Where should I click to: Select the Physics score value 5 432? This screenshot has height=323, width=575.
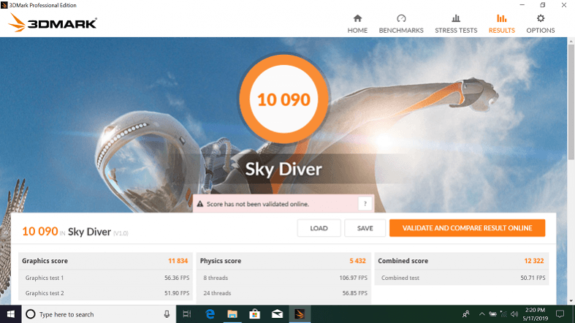click(x=357, y=261)
